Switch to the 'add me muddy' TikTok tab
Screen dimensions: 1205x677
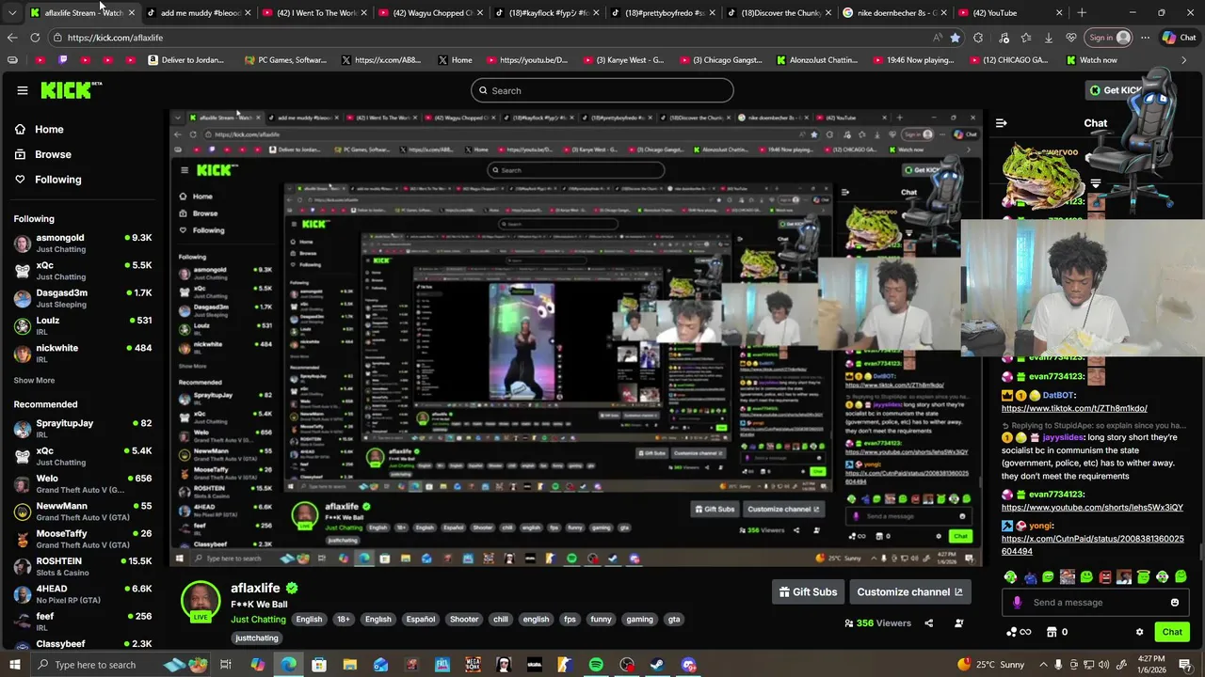[x=199, y=12]
